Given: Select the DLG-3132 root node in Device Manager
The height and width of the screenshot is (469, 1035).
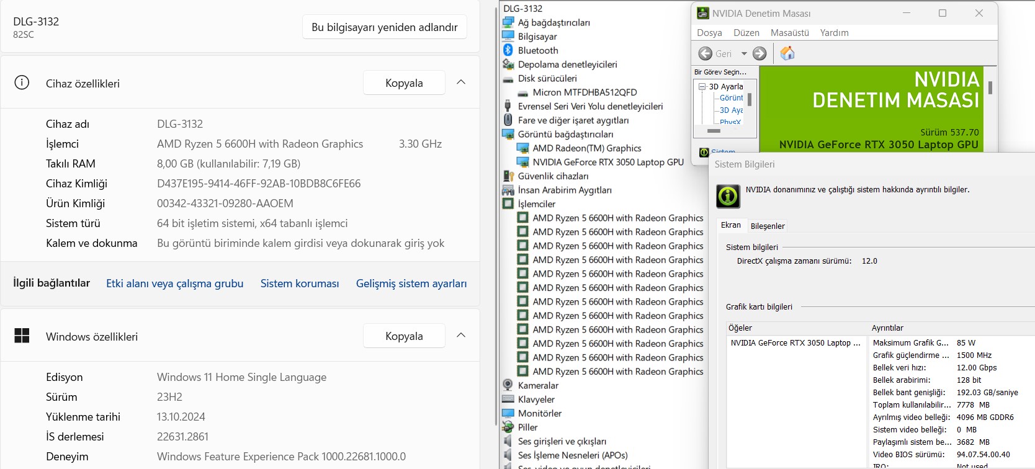Looking at the screenshot, I should [523, 9].
